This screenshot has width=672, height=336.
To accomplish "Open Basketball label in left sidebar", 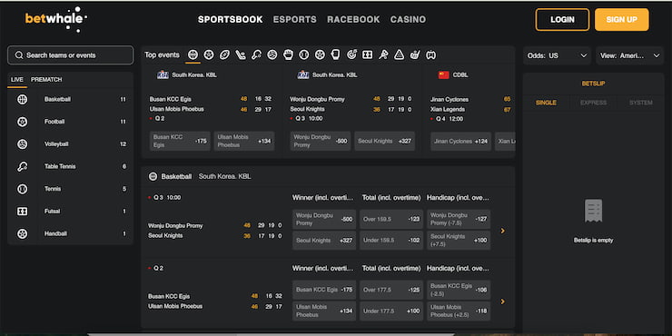I will pos(57,99).
